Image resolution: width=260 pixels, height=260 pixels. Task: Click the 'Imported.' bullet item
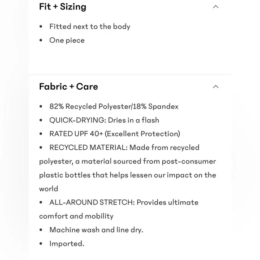point(67,244)
